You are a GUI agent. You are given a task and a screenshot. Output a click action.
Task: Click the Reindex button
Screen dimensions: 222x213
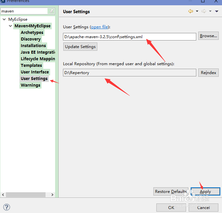tap(208, 72)
